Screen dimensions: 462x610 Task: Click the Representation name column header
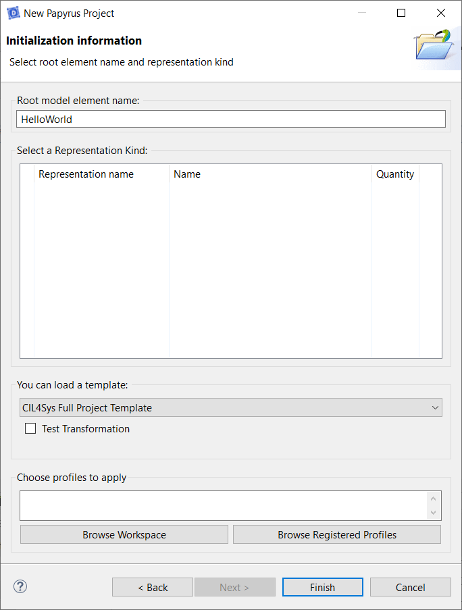(102, 174)
